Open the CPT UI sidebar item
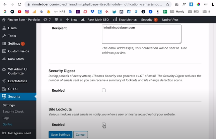The image size is (216, 139). (14, 89)
